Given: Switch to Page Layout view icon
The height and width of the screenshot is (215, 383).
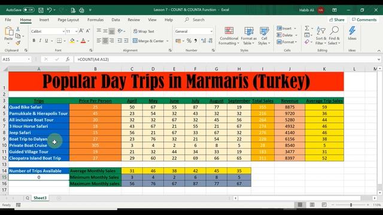Looking at the screenshot, I should (312, 205).
